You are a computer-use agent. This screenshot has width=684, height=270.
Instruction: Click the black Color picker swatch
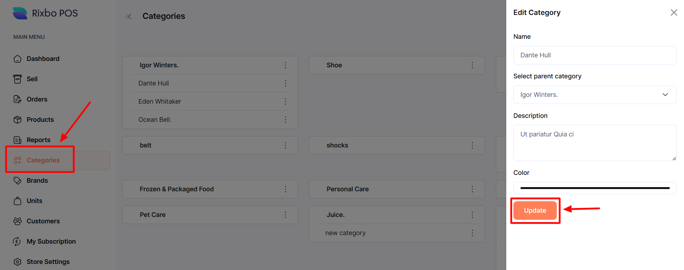point(595,188)
